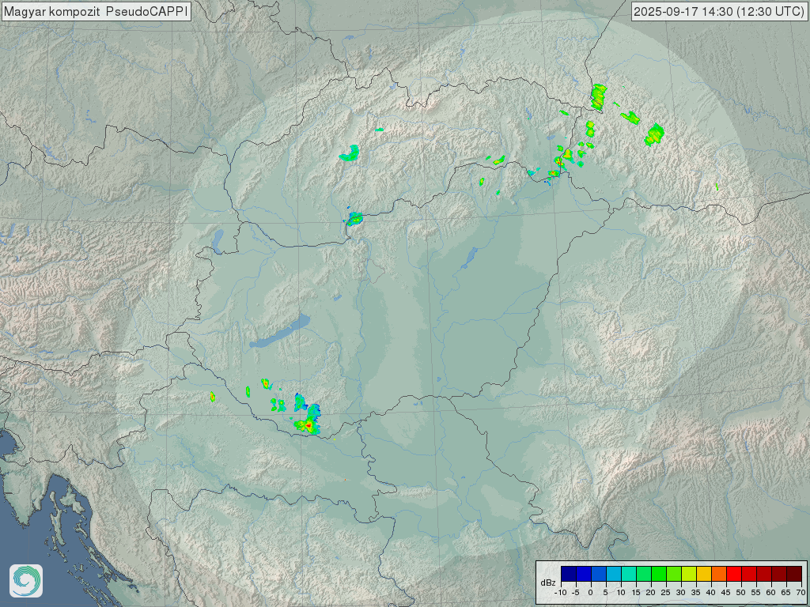Click the meteorological service swirl logo
The height and width of the screenshot is (607, 810).
coord(26,581)
